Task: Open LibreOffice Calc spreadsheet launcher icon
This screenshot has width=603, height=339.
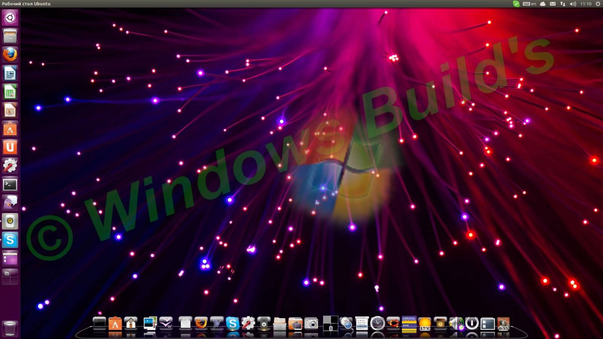Action: click(10, 92)
